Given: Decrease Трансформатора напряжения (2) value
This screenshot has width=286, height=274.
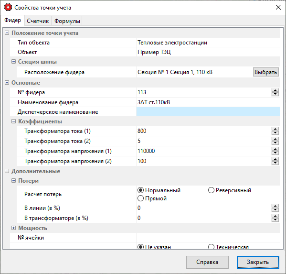Looking at the screenshot, I should click(275, 163).
